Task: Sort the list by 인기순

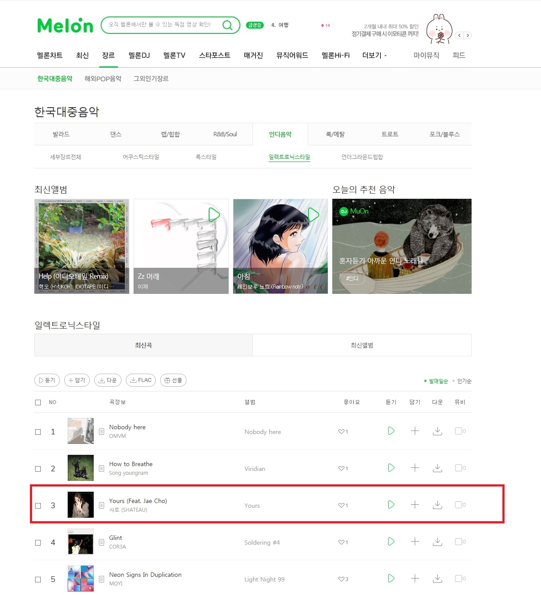Action: click(464, 381)
